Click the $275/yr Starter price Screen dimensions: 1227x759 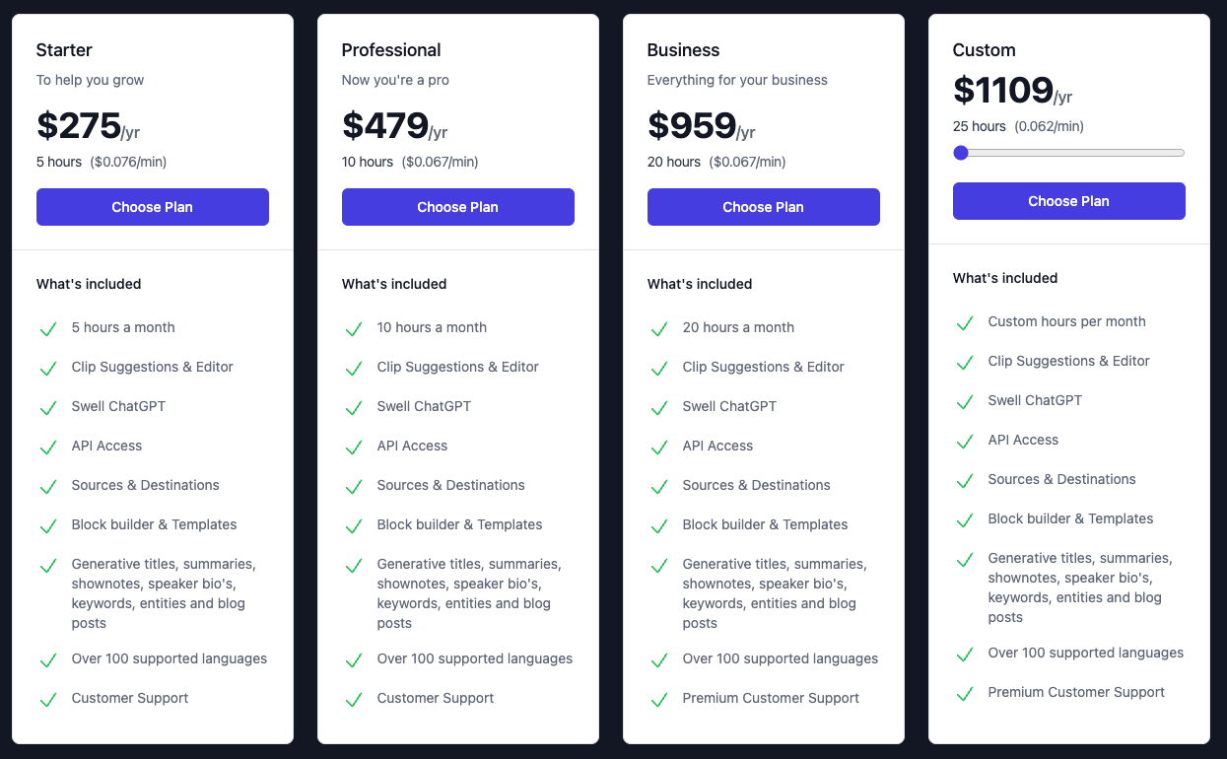[x=87, y=126]
